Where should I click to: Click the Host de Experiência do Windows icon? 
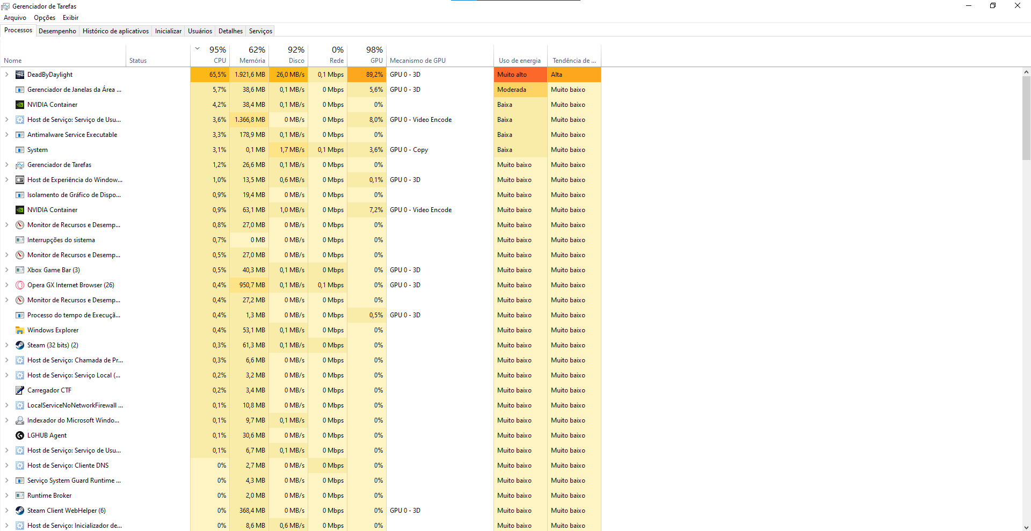pos(20,180)
